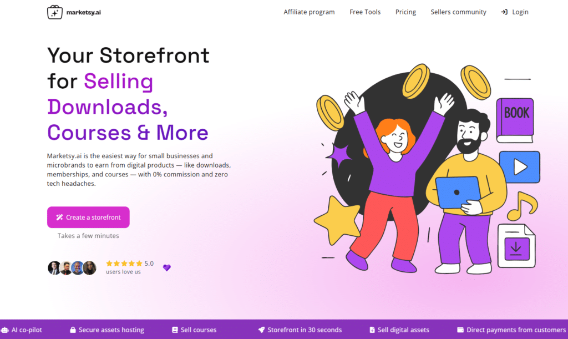
Task: Click the card icon for Direct payments
Action: (460, 330)
